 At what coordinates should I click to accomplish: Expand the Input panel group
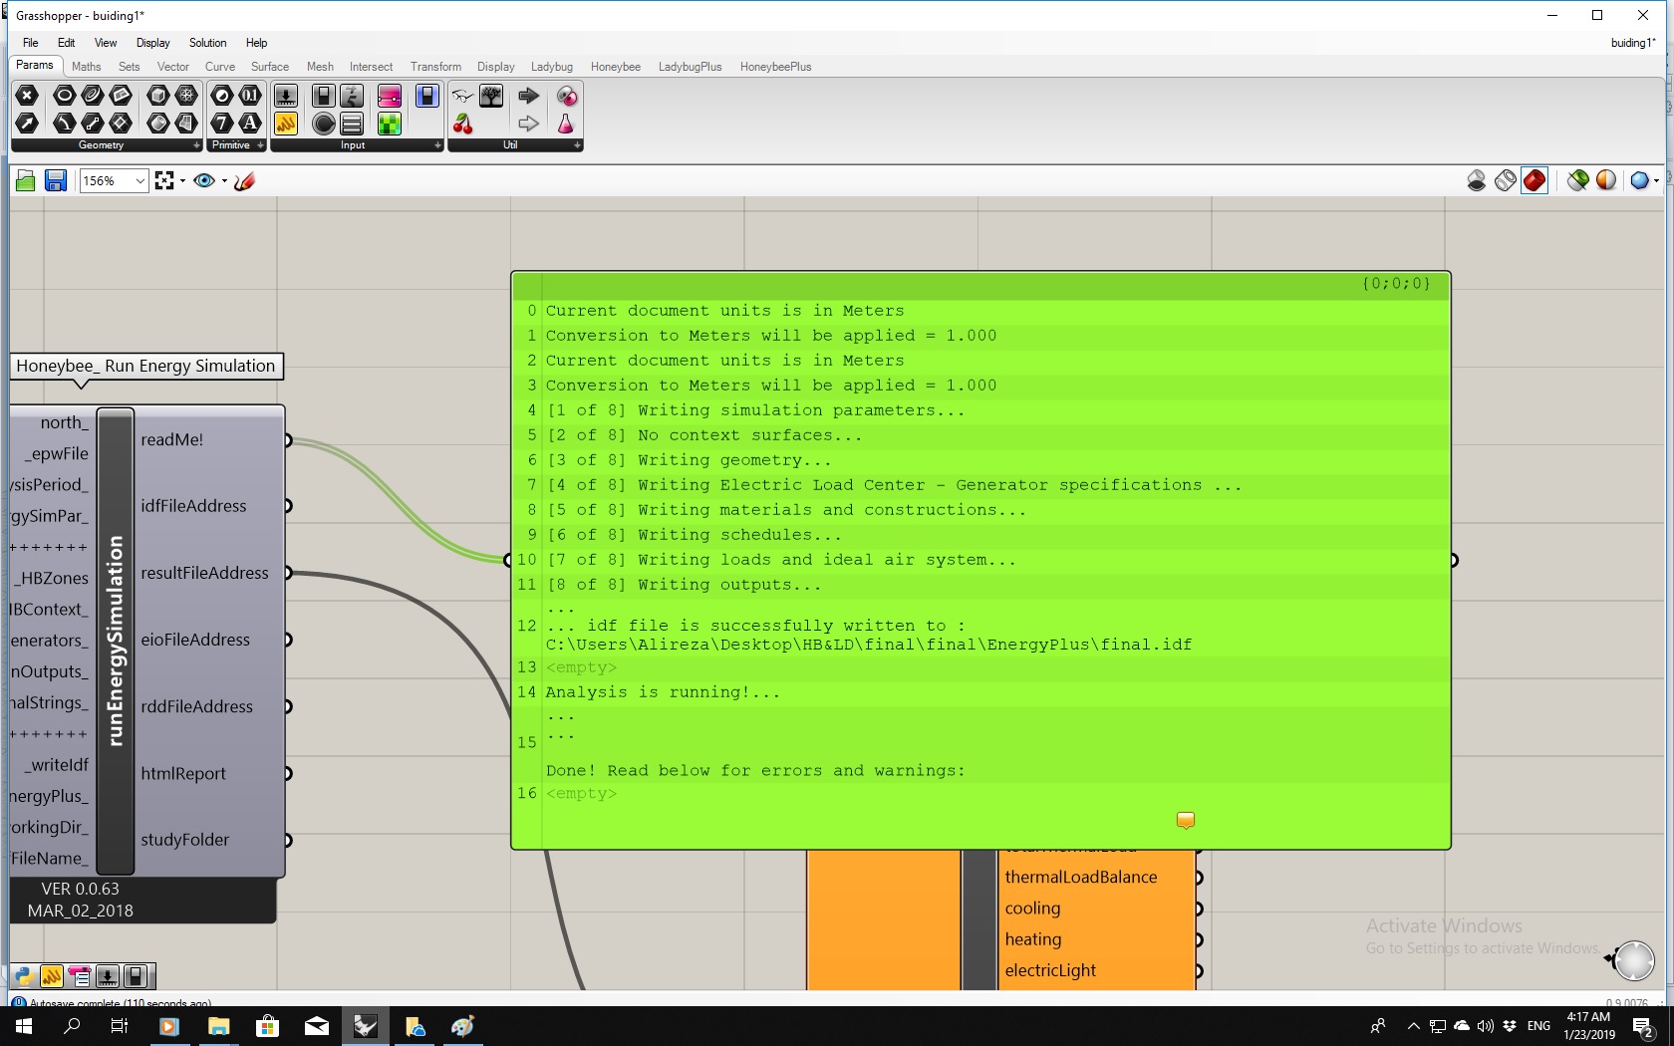[437, 145]
